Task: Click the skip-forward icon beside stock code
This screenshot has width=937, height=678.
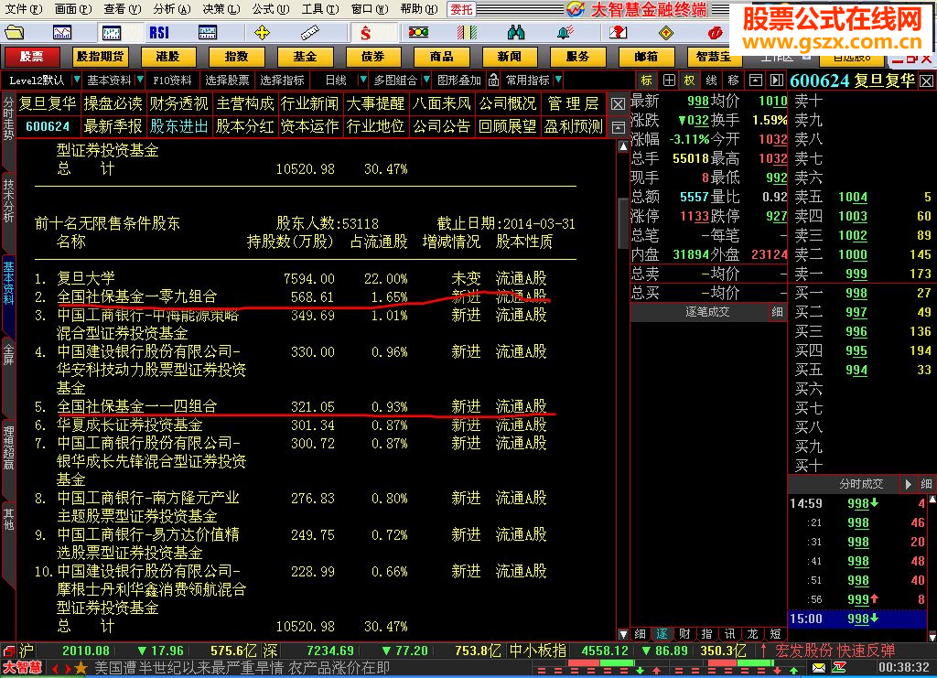Action: [776, 80]
